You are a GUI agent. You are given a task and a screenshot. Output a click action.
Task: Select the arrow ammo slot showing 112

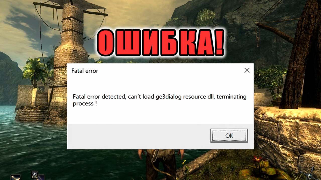pyautogui.click(x=34, y=175)
